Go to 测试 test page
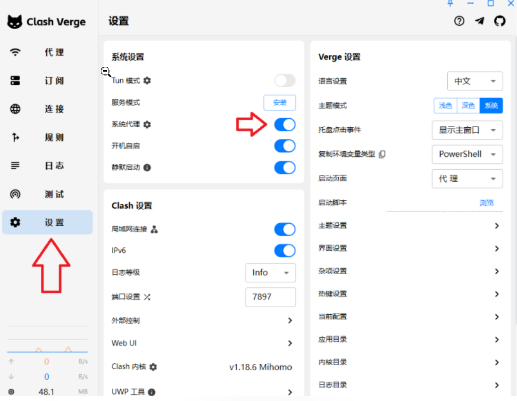The width and height of the screenshot is (517, 401). [48, 194]
